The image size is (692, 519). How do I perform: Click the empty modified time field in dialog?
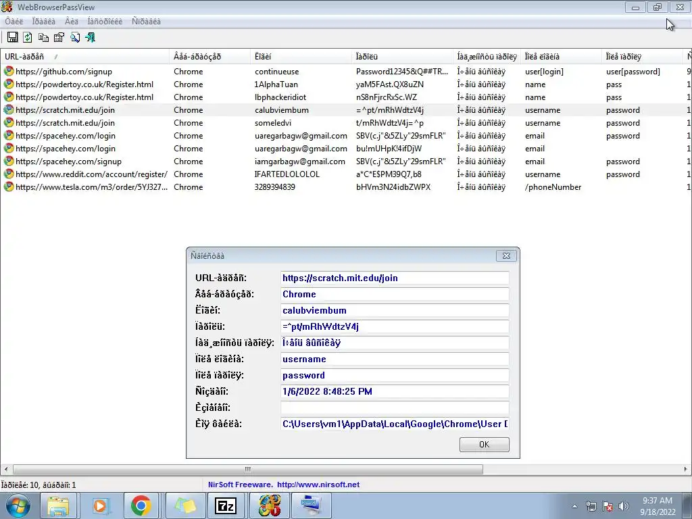(395, 407)
